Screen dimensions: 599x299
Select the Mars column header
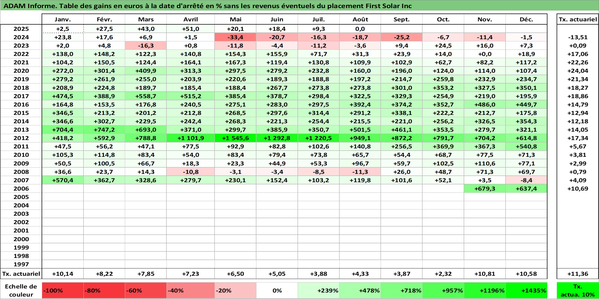pos(146,19)
